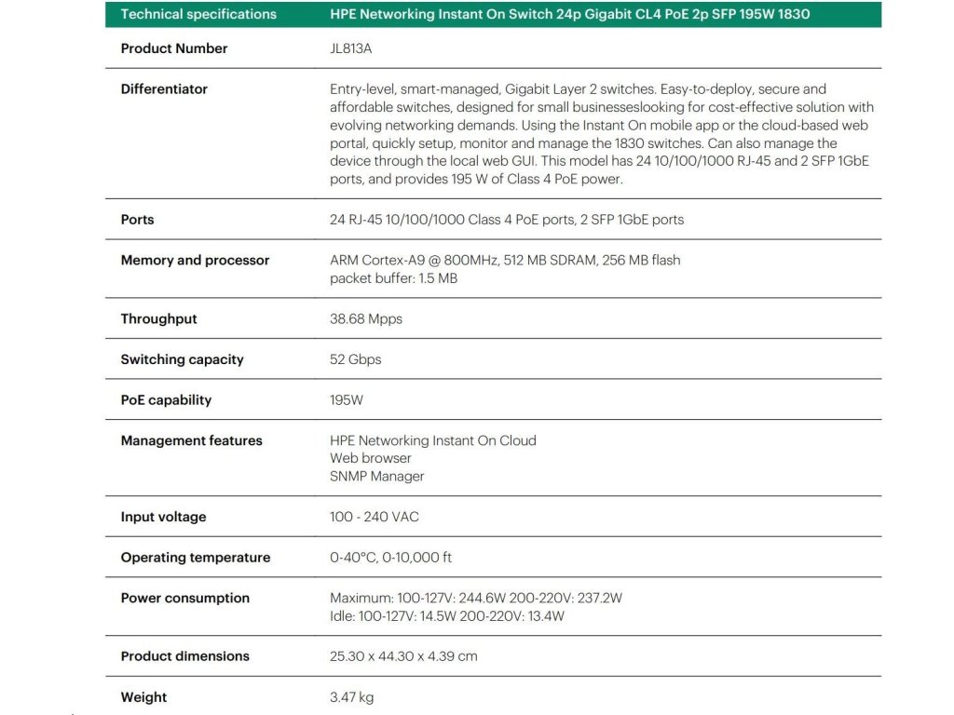Screen dimensions: 954x715
Task: Select the 24 RJ-45 ports description text
Action: click(x=506, y=220)
